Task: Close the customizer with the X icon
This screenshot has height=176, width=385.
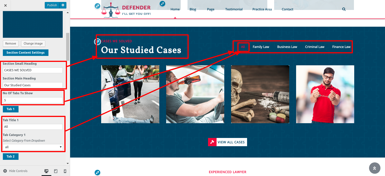Action: (5, 5)
